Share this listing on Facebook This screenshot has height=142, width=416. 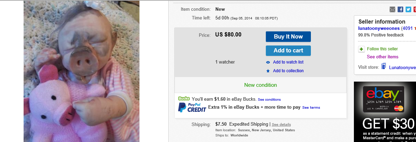(x=400, y=9)
